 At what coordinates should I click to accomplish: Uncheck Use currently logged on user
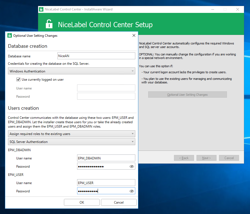pos(18,80)
